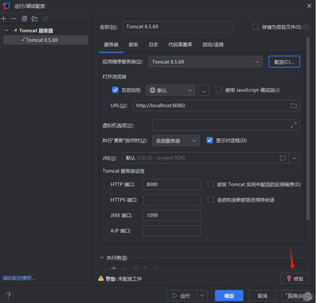Click the HTTPS port field
This screenshot has height=303, width=316.
pos(172,200)
